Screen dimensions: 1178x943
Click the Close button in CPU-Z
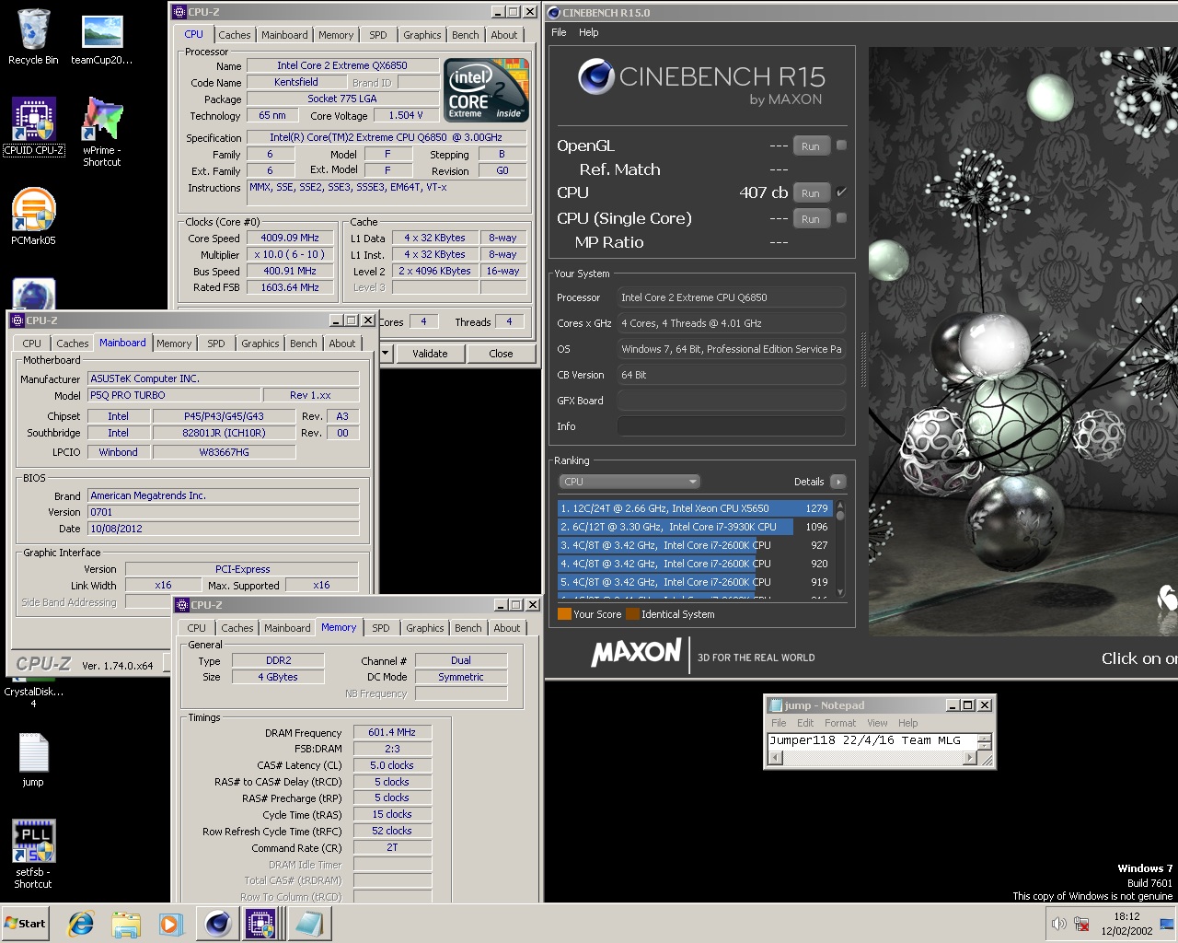[x=502, y=354]
